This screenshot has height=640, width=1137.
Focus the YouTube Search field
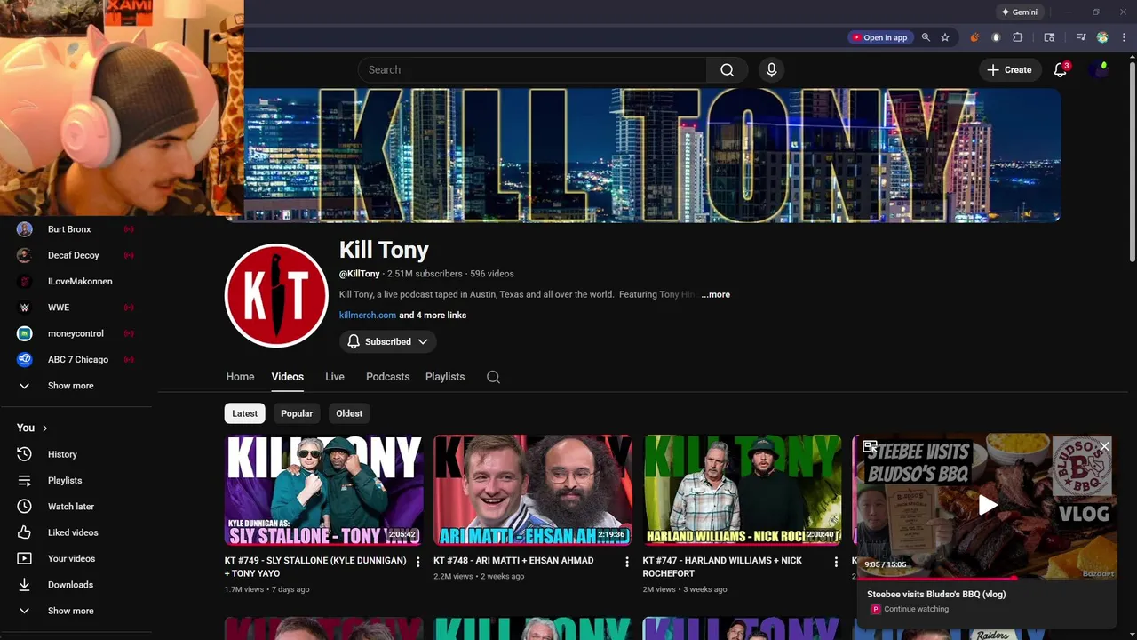click(x=532, y=69)
